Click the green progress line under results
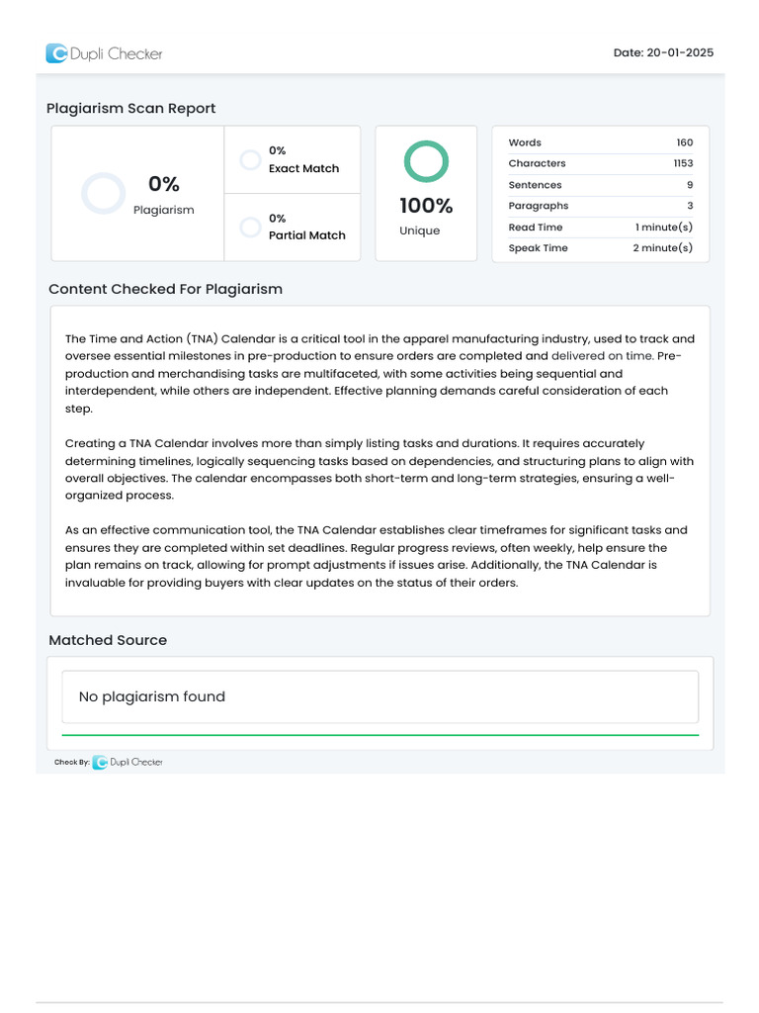This screenshot has width=759, height=1013. pyautogui.click(x=380, y=735)
